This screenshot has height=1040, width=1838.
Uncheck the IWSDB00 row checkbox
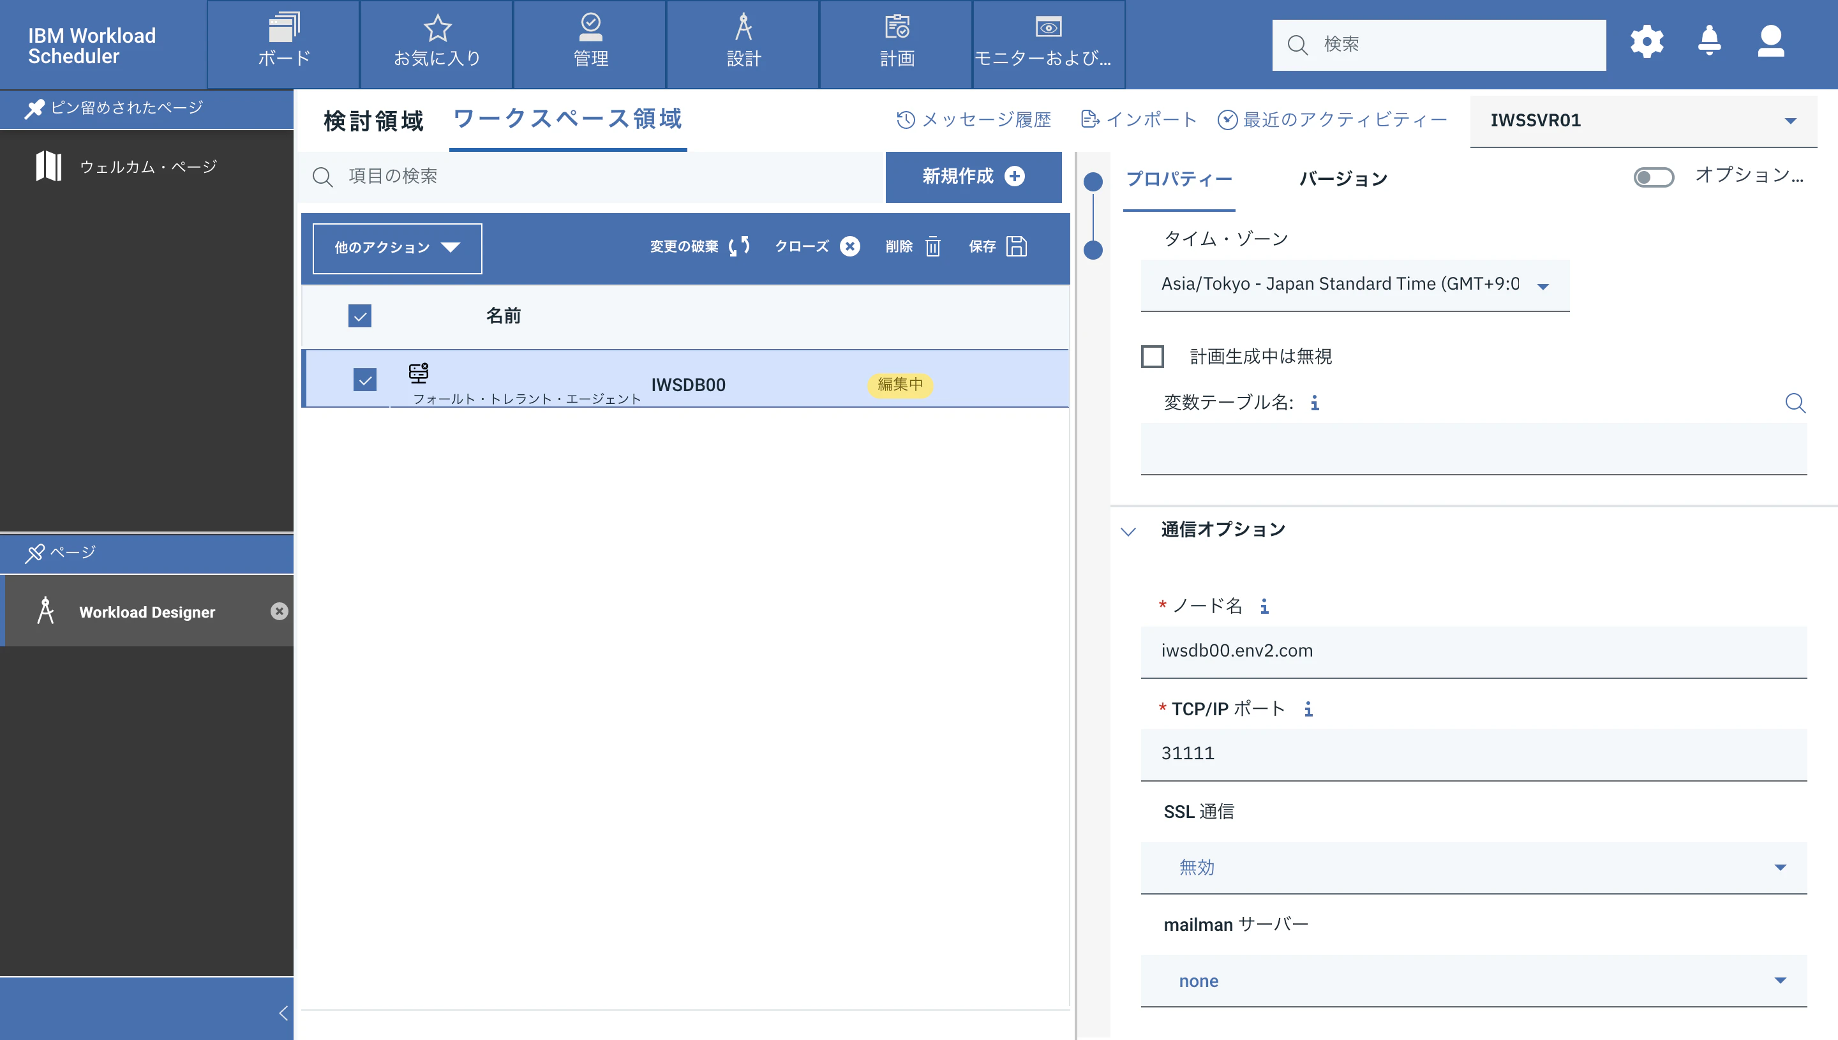click(x=365, y=380)
